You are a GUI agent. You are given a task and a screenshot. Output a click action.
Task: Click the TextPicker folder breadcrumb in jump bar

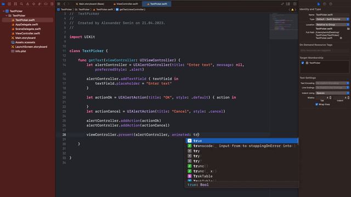pos(82,10)
